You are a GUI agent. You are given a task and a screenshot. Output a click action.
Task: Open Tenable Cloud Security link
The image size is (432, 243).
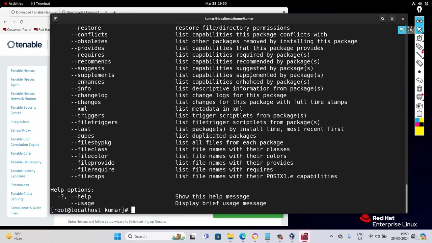(21, 196)
